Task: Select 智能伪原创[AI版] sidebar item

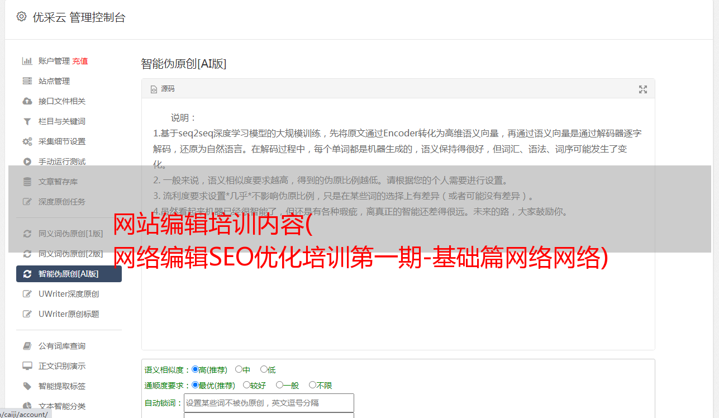Action: [x=69, y=274]
